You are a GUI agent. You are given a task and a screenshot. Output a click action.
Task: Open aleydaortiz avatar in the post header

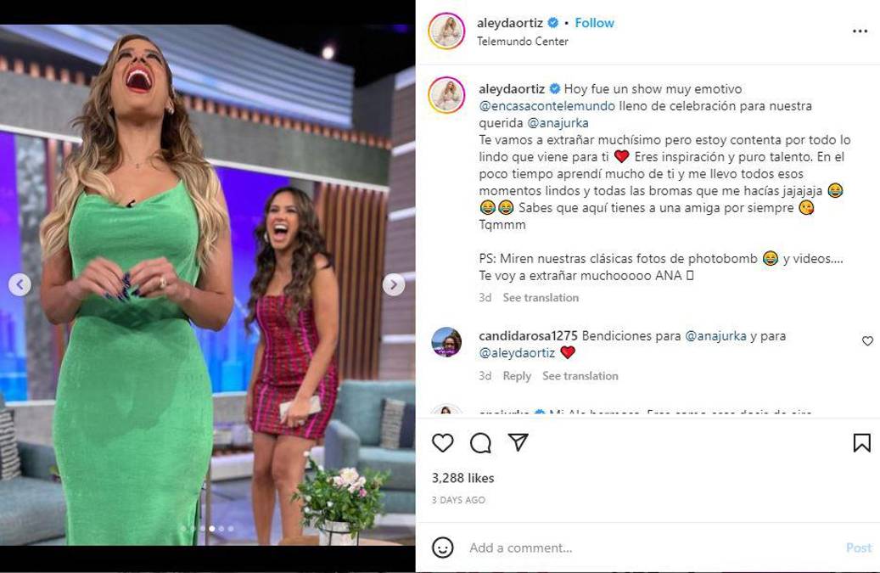pos(446,31)
